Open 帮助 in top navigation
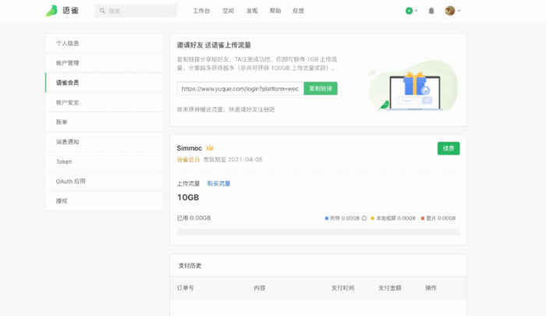Viewport: 546px width, 316px height. [x=275, y=11]
